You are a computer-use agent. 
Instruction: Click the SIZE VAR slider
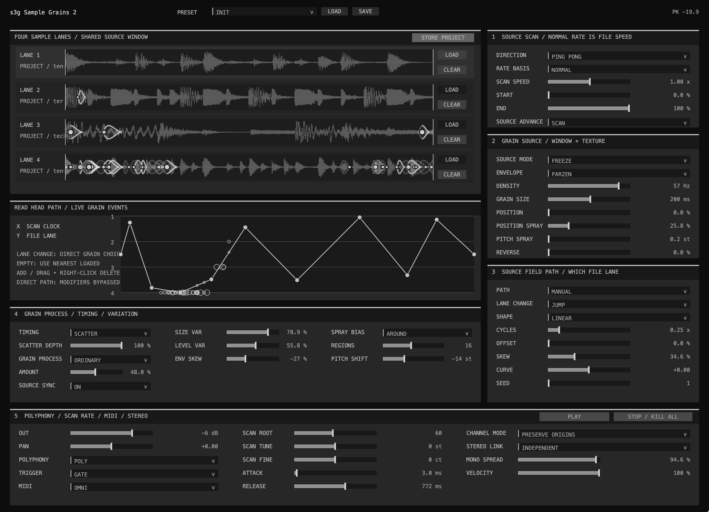253,332
